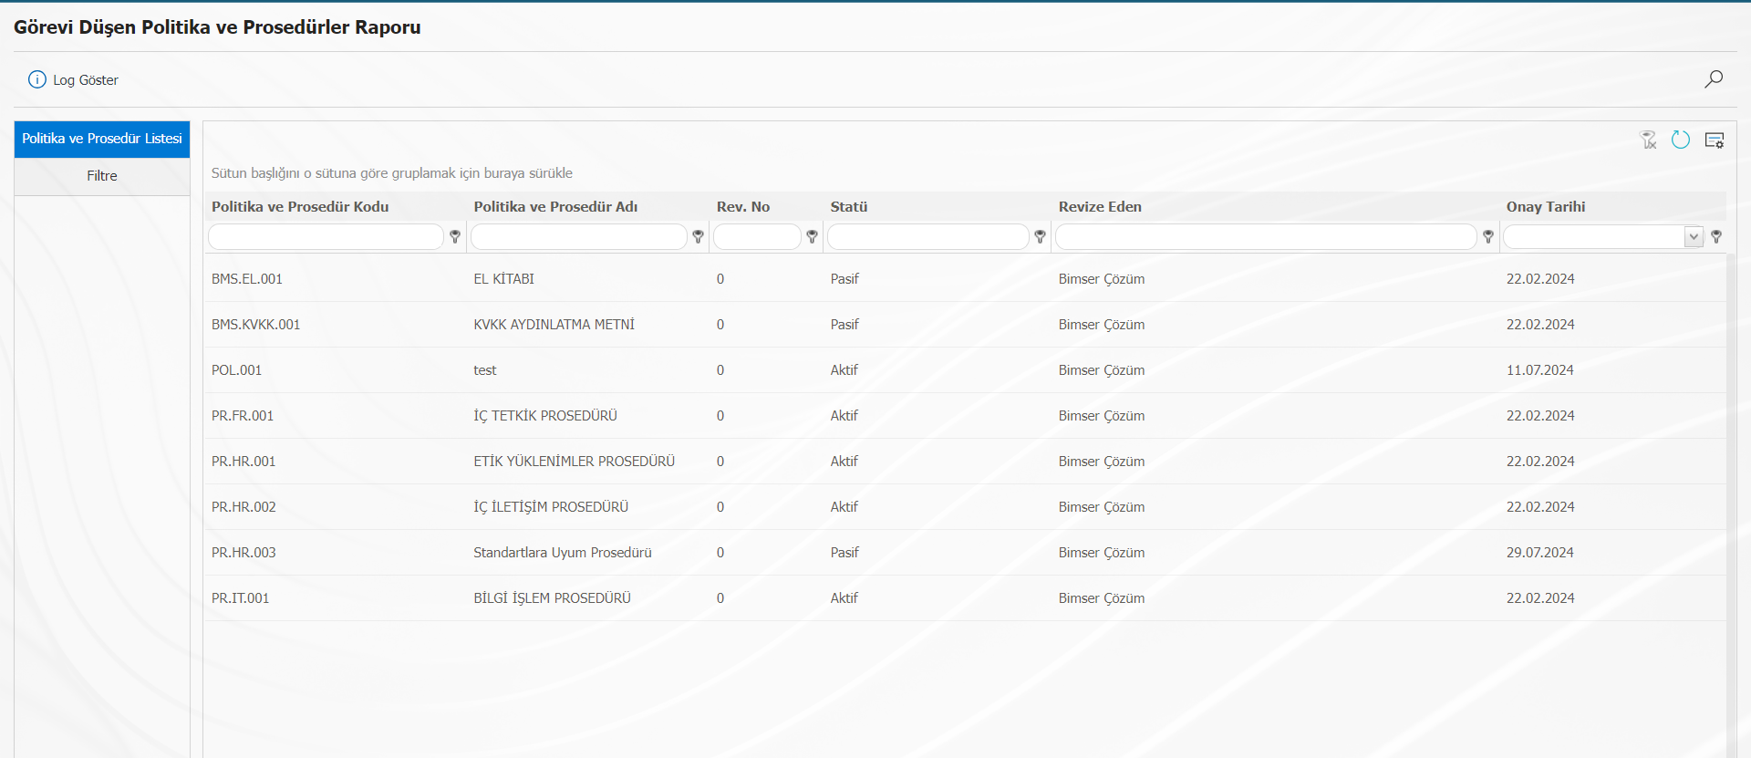Click the ETİK YÜKLENİMLER PROSEDÜRÜ cell

point(575,462)
